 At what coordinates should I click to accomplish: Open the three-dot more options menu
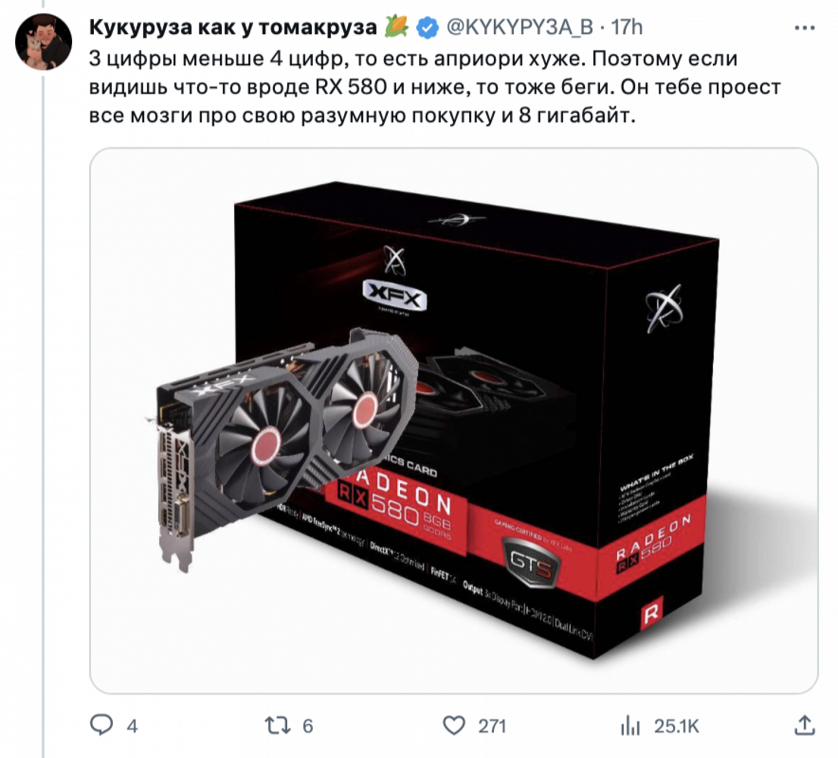[x=804, y=27]
